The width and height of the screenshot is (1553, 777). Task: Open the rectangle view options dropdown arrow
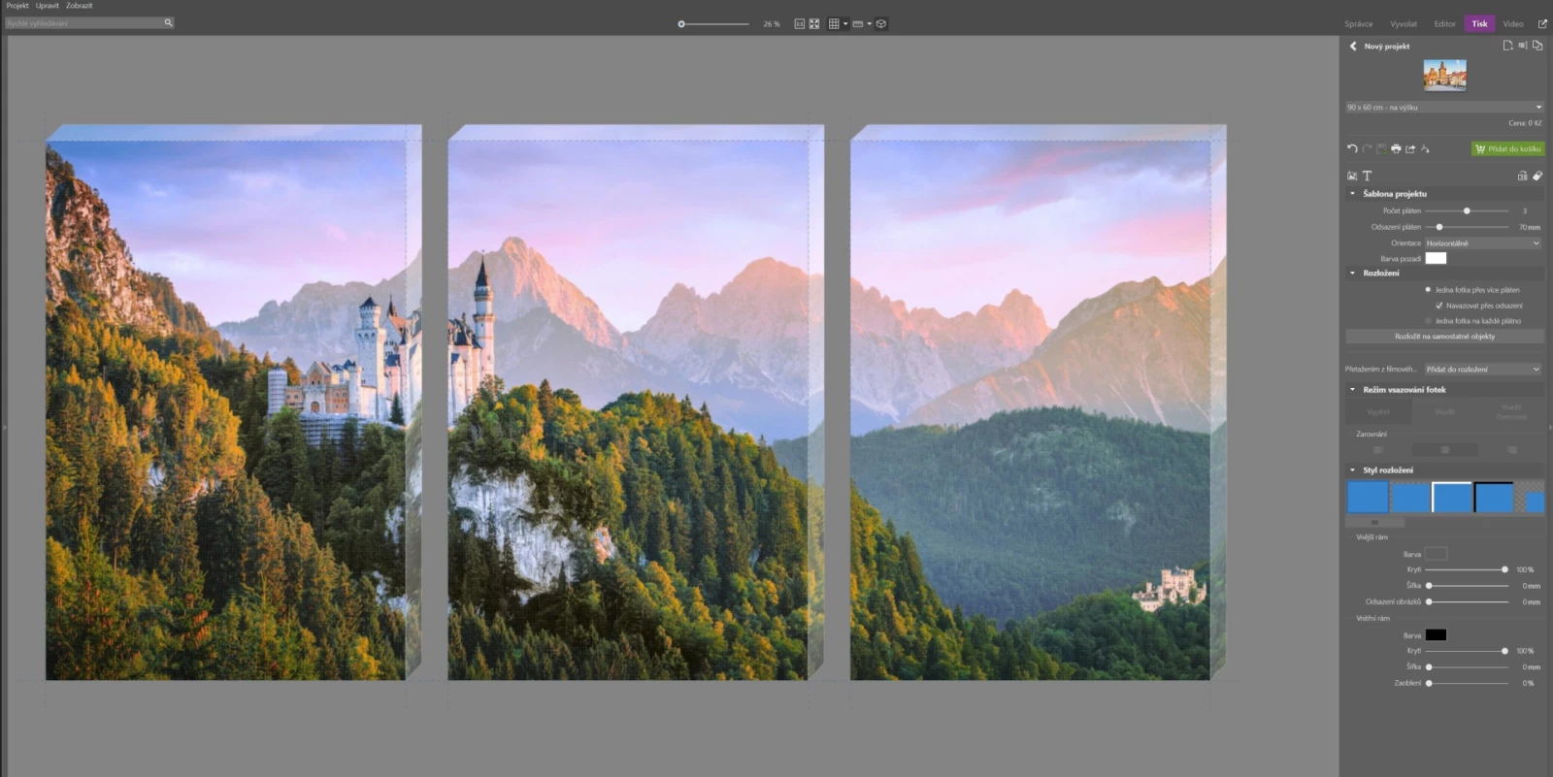870,23
